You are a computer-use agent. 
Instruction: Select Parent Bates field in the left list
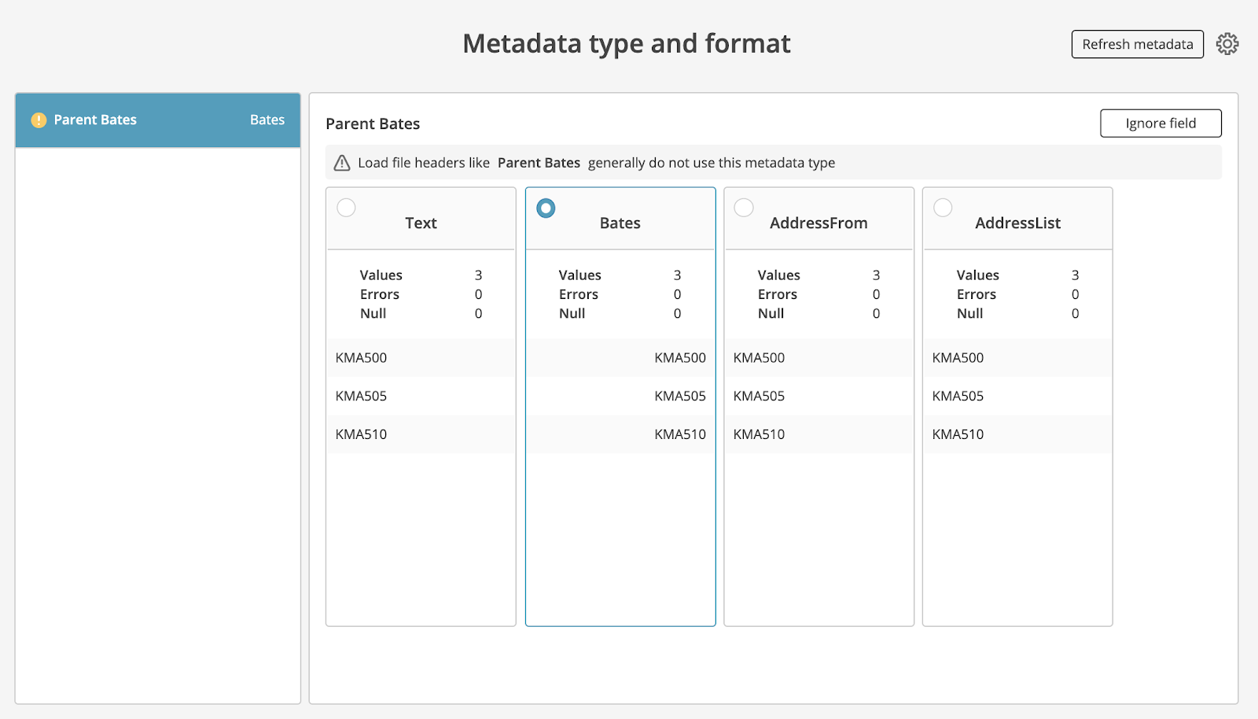tap(158, 120)
